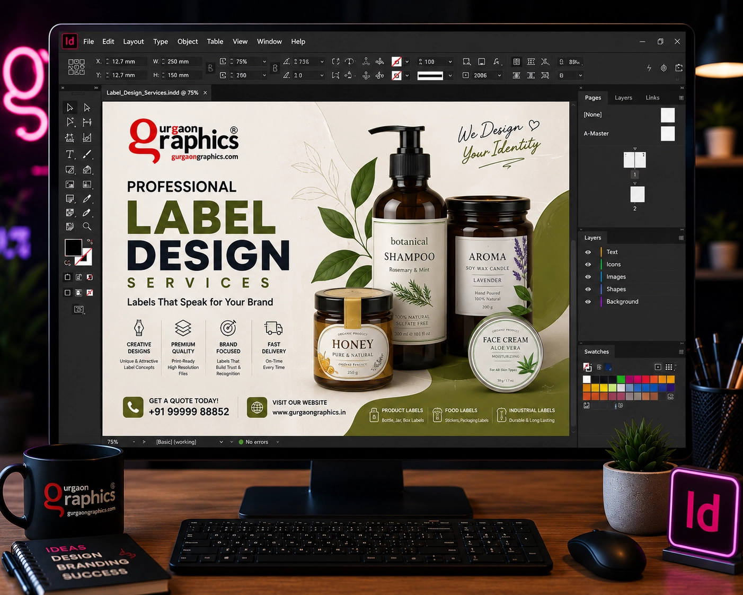Viewport: 743px width, 595px height.
Task: Toggle visibility of Shapes layer
Action: pyautogui.click(x=588, y=289)
